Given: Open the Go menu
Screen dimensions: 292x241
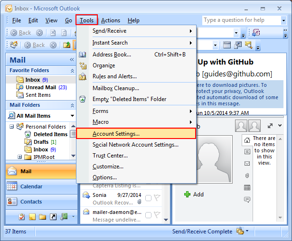Looking at the screenshot, I should (68, 20).
